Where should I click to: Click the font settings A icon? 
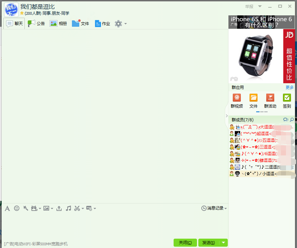point(7,208)
